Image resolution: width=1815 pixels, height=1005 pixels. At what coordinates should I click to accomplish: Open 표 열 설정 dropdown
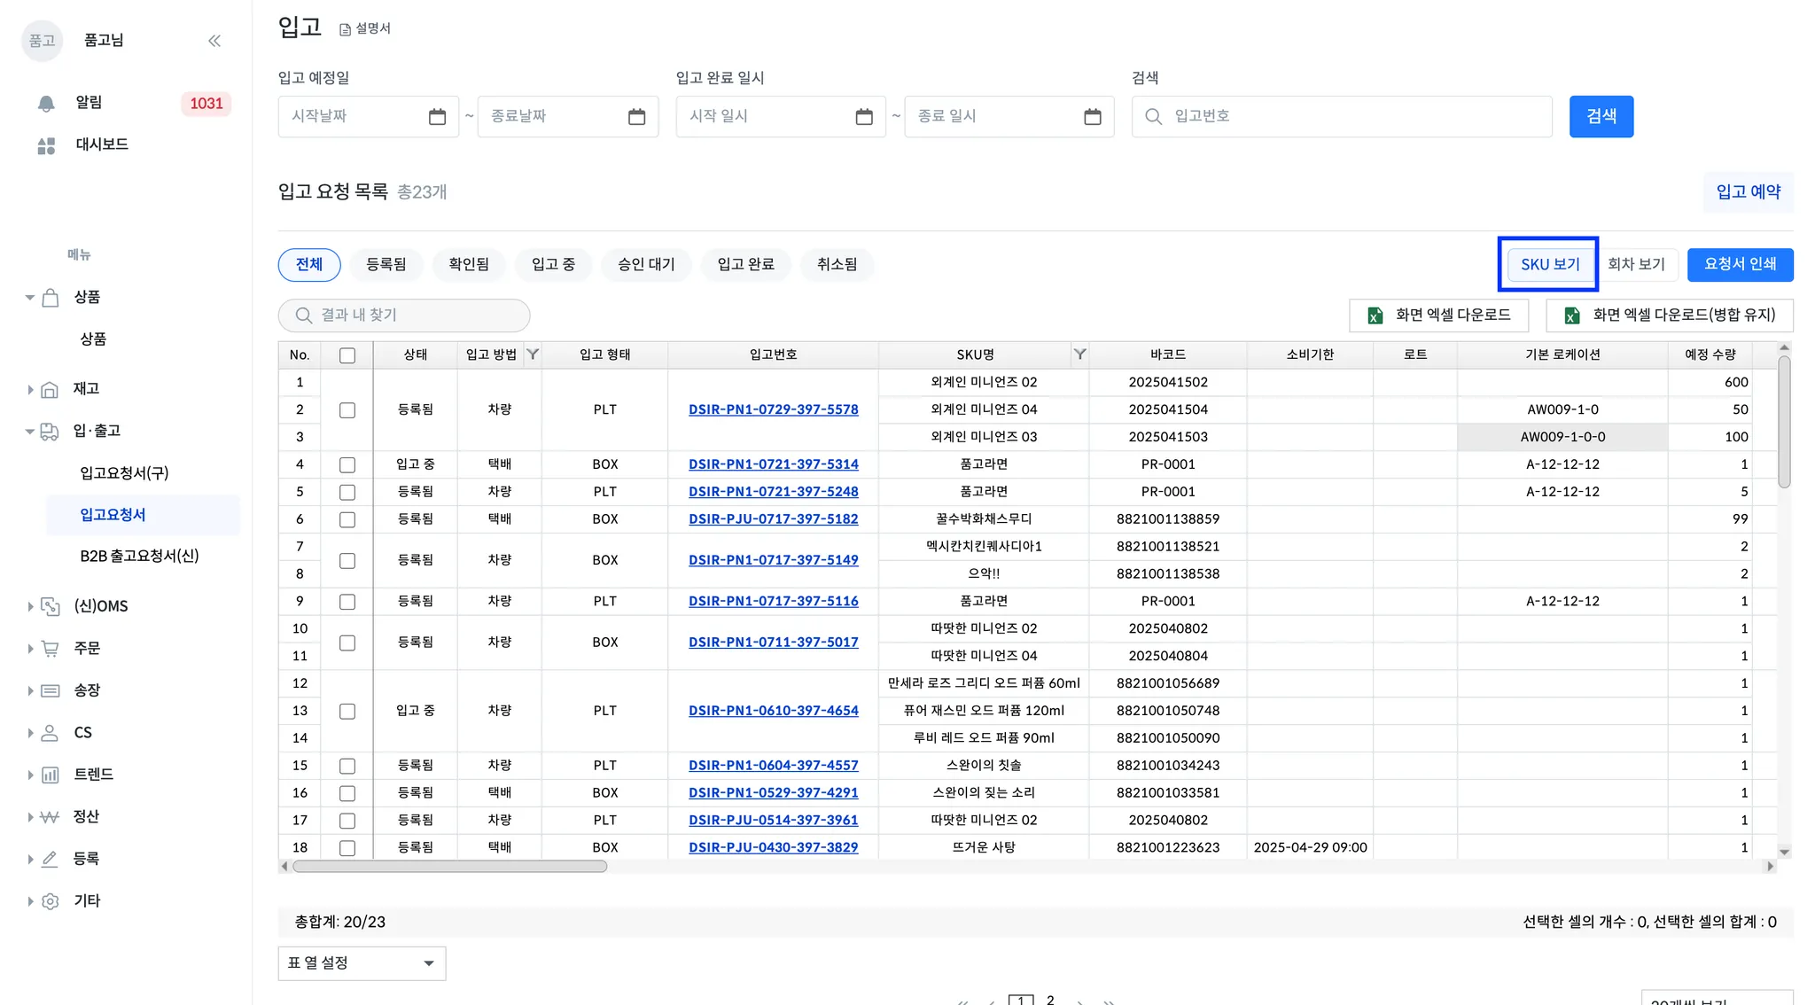click(x=362, y=963)
